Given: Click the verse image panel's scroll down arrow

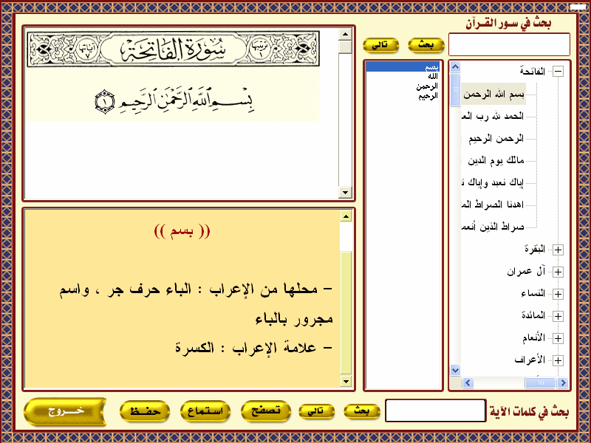Looking at the screenshot, I should pyautogui.click(x=345, y=192).
